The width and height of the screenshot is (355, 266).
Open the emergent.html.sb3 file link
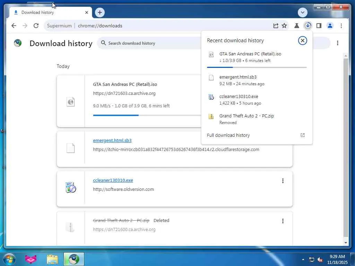click(112, 141)
